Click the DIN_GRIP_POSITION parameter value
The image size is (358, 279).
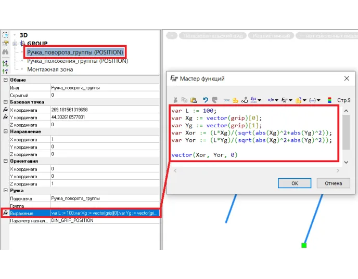105,220
